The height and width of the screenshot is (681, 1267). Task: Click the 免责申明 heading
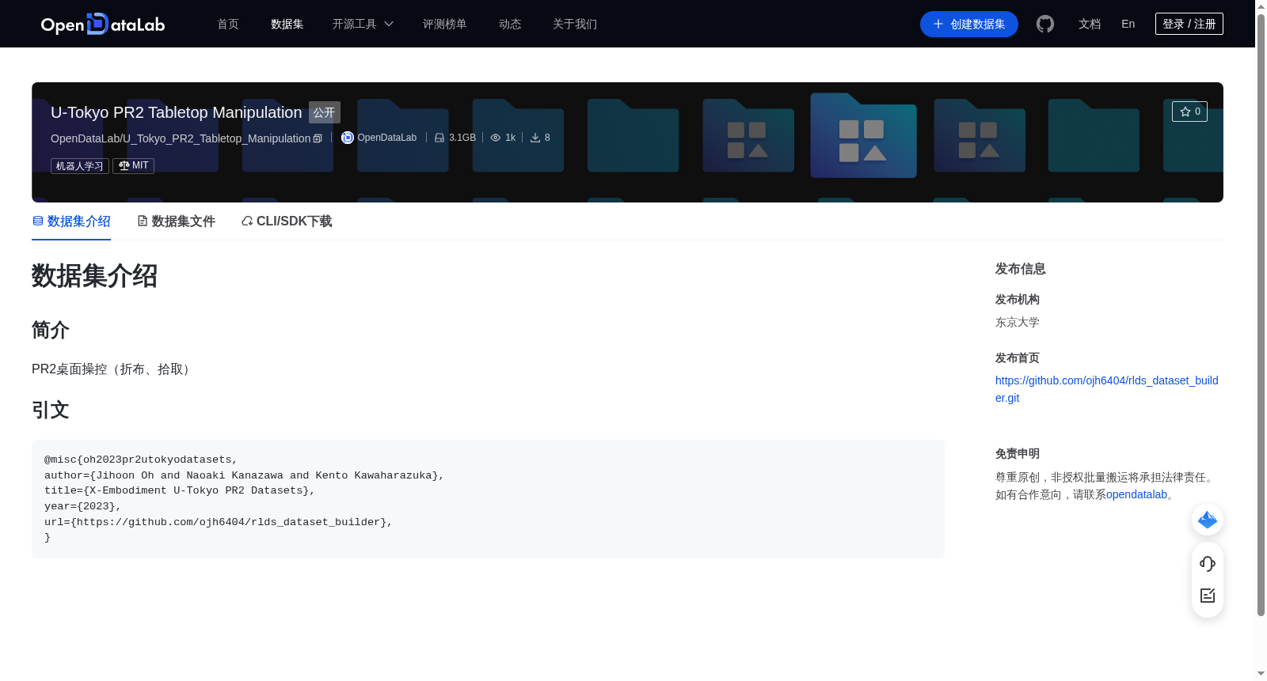[x=1018, y=454]
